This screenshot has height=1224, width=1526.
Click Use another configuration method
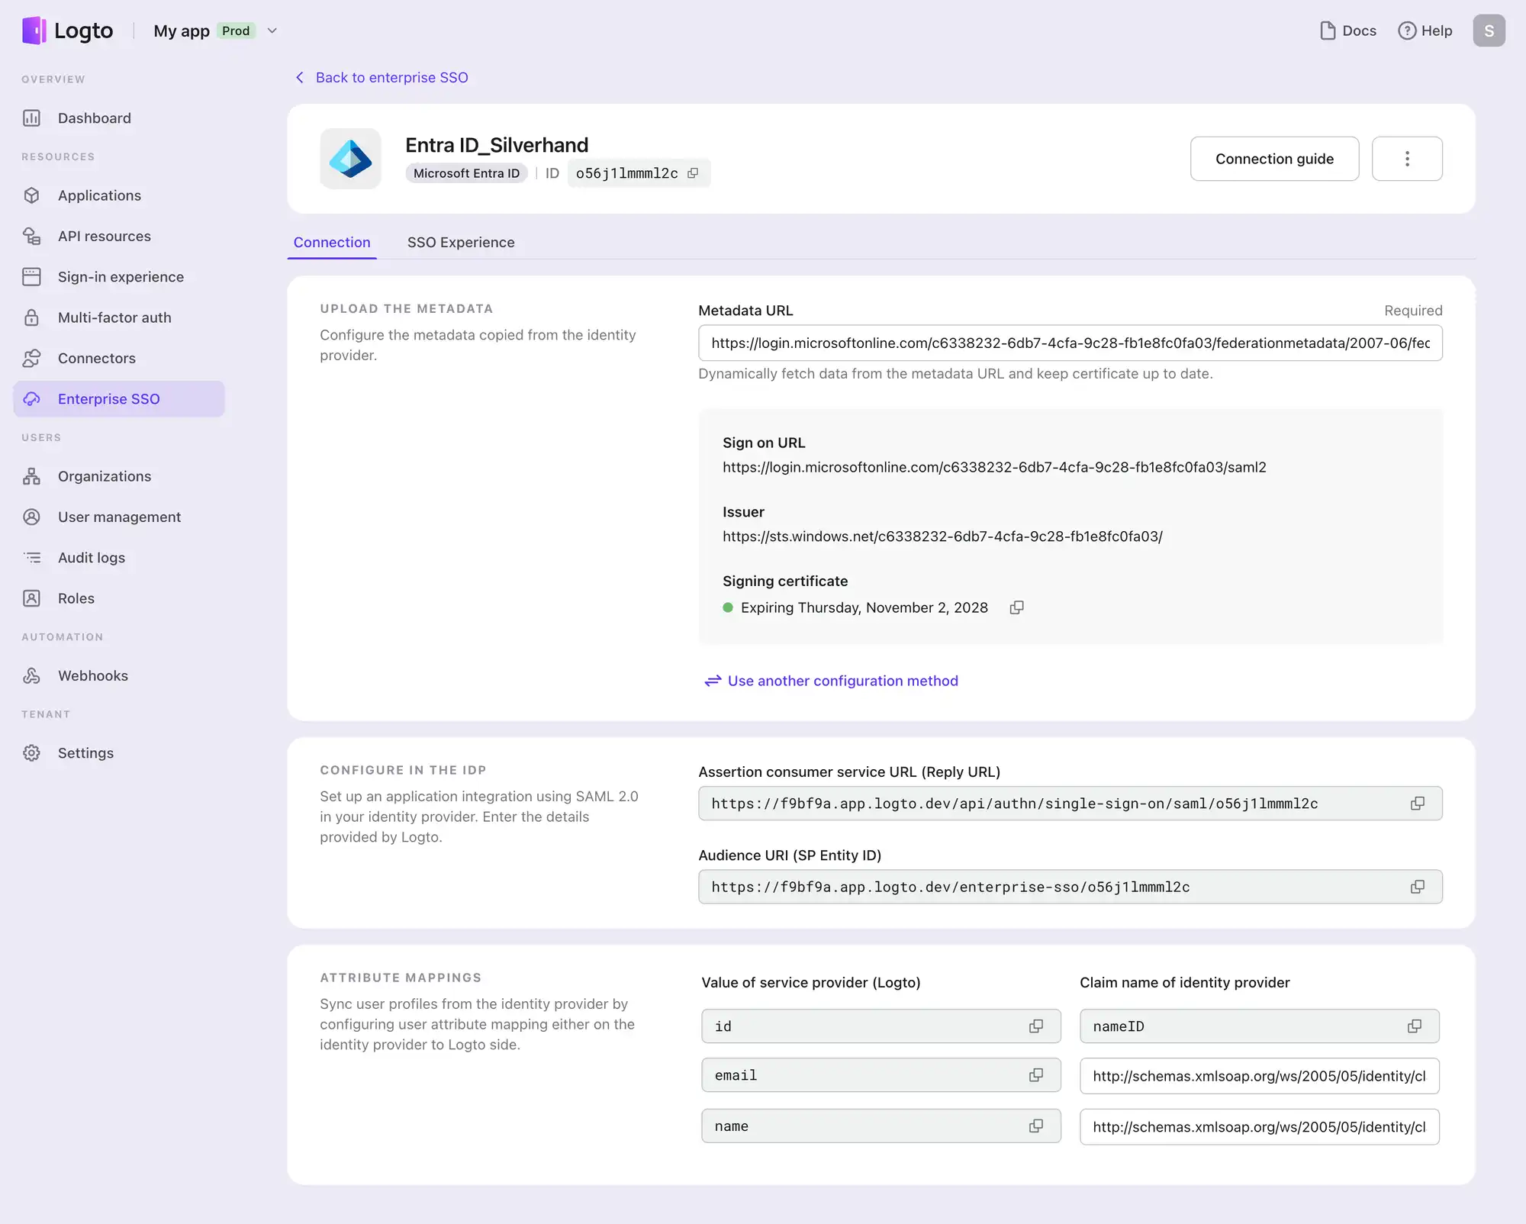[x=842, y=681]
